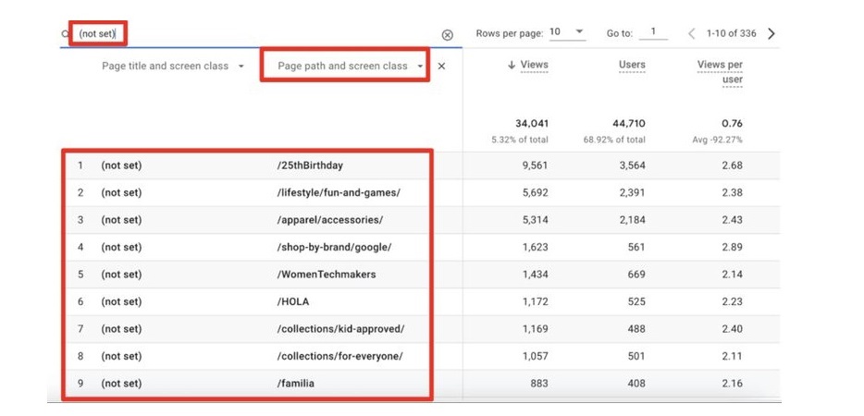Click the /collections/kid-approved/ page path
This screenshot has width=864, height=416.
[x=341, y=329]
